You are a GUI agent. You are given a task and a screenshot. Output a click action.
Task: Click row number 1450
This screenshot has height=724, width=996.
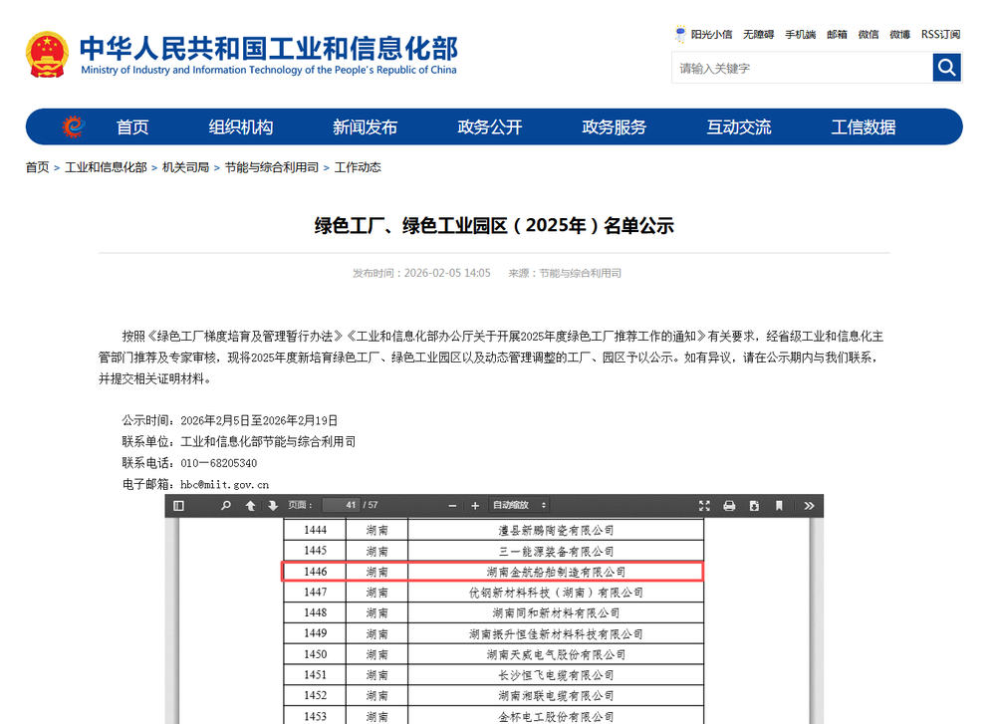click(315, 654)
